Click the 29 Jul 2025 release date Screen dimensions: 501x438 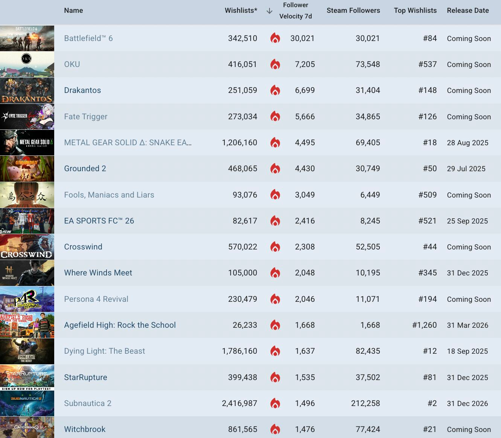[466, 169]
